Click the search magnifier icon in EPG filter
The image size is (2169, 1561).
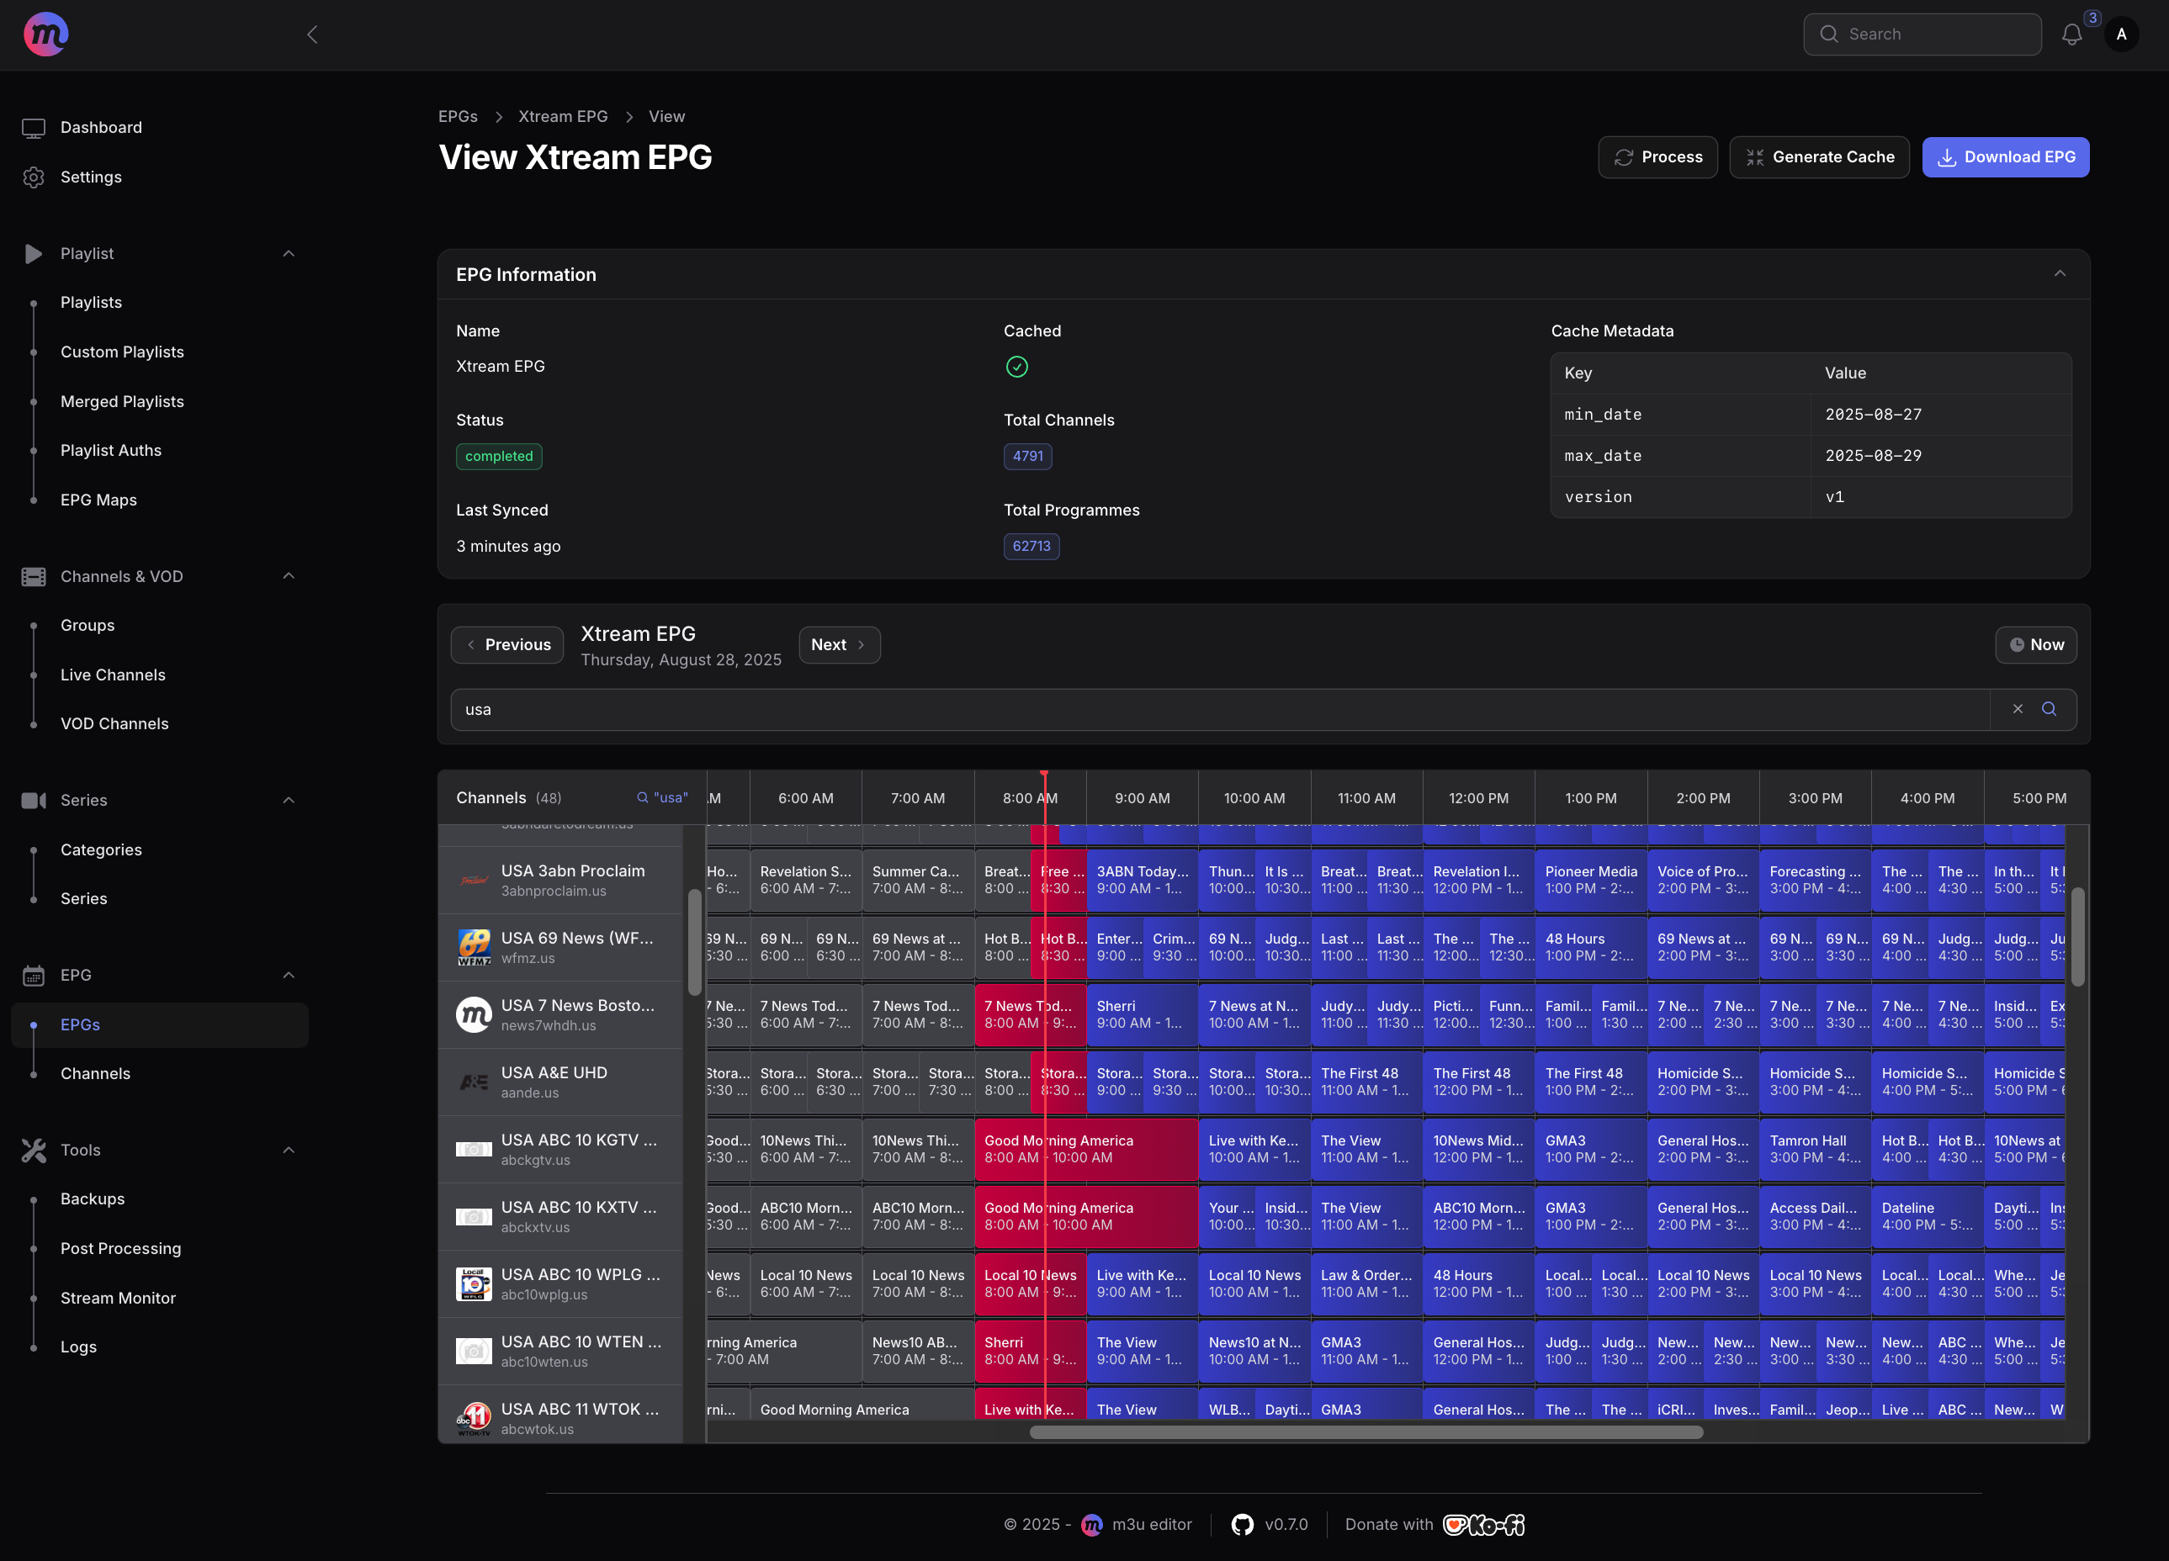click(2049, 709)
